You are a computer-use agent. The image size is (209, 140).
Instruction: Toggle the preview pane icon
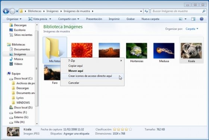tap(193, 19)
